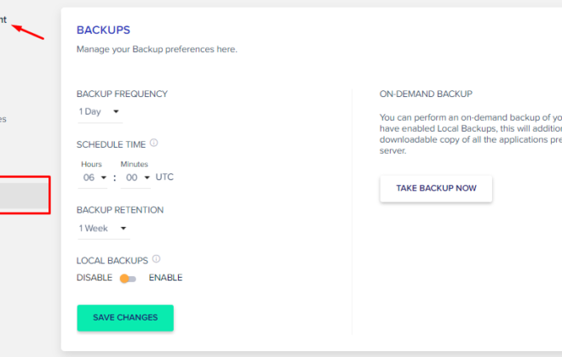This screenshot has width=562, height=357.
Task: Expand the Hours dropdown arrow
Action: 104,178
